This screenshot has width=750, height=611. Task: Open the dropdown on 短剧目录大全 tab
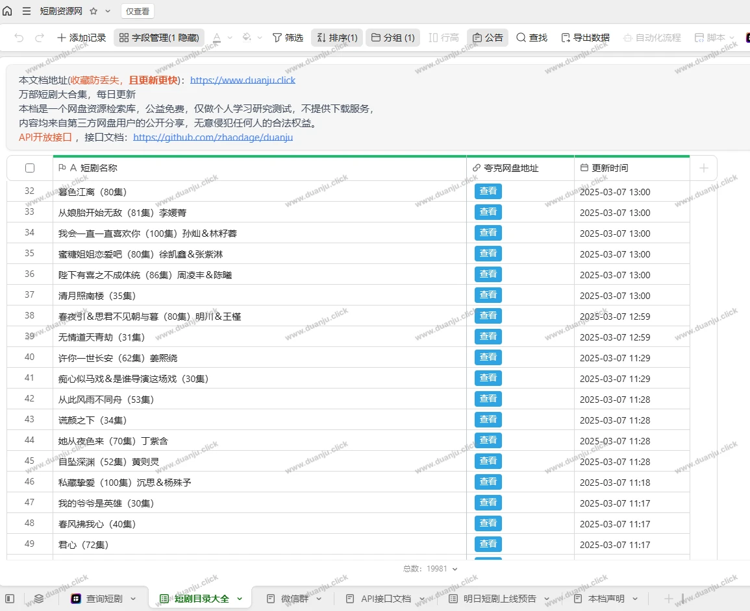[240, 599]
